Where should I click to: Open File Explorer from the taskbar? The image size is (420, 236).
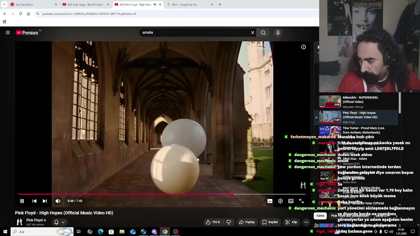point(122,232)
